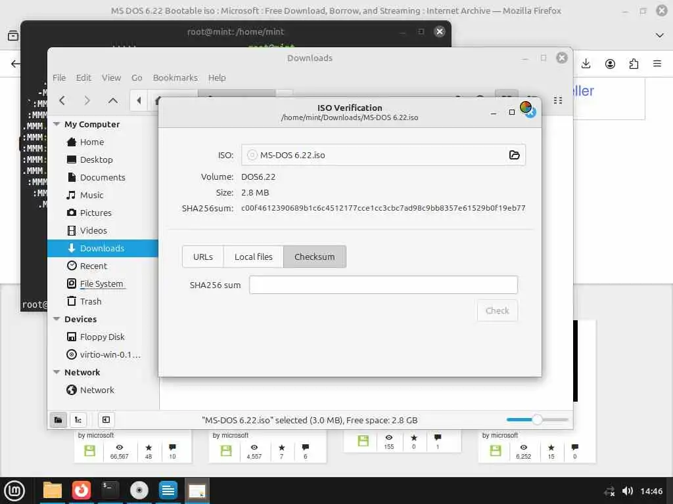The image size is (673, 504).
Task: Click the ISO Verification taskbar icon
Action: [x=197, y=490]
